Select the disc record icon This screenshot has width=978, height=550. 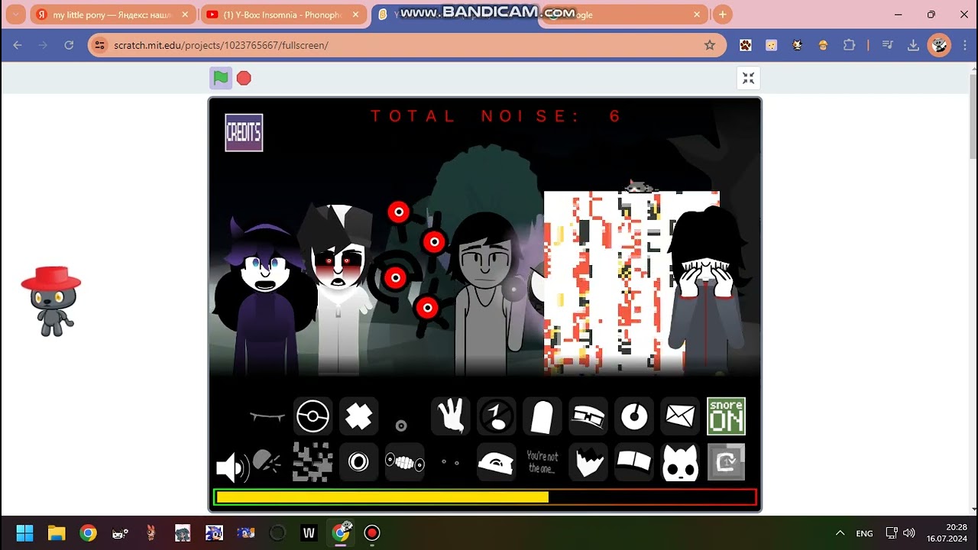(634, 417)
